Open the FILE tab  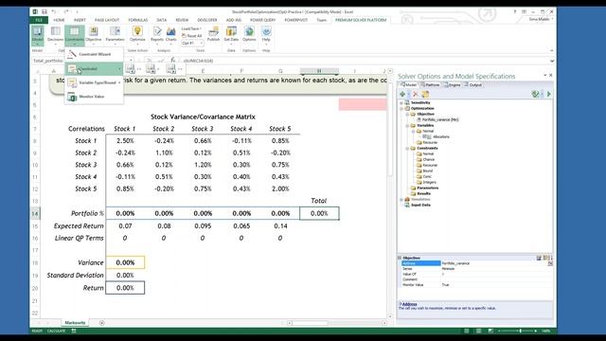coord(39,20)
